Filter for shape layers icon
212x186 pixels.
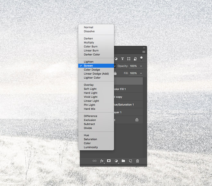(x=129, y=59)
